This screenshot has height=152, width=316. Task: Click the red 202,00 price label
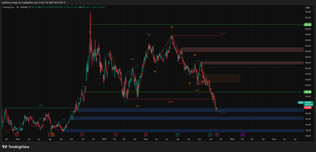click(308, 107)
